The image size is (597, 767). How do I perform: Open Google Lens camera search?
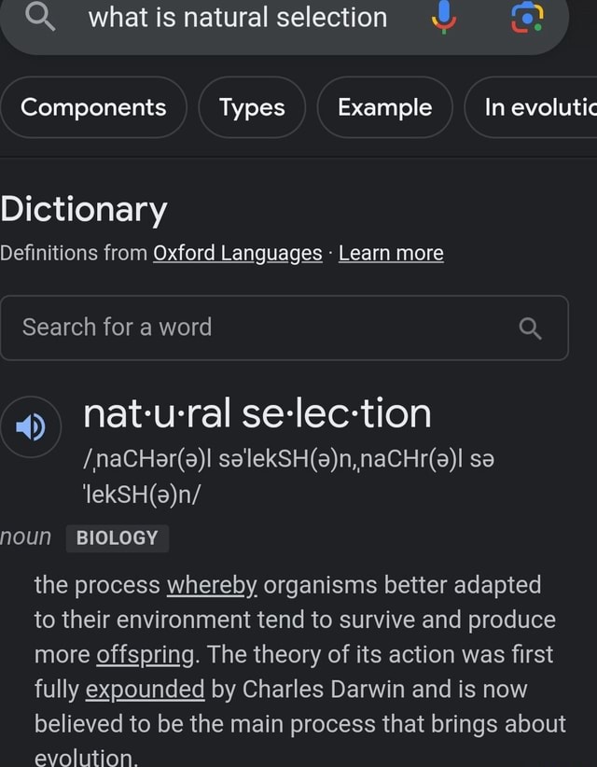[x=525, y=18]
